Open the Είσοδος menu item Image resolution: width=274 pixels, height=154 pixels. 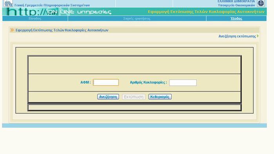point(35,18)
